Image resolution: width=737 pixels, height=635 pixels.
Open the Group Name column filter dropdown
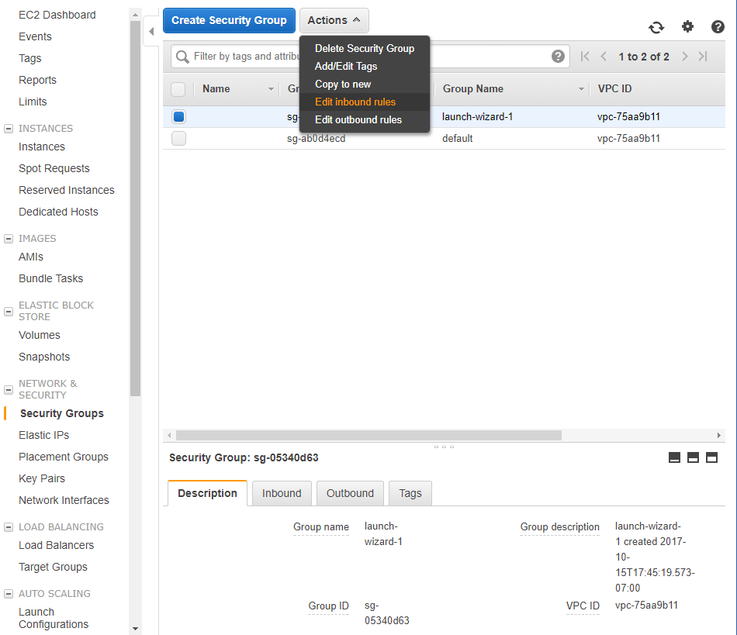point(581,88)
